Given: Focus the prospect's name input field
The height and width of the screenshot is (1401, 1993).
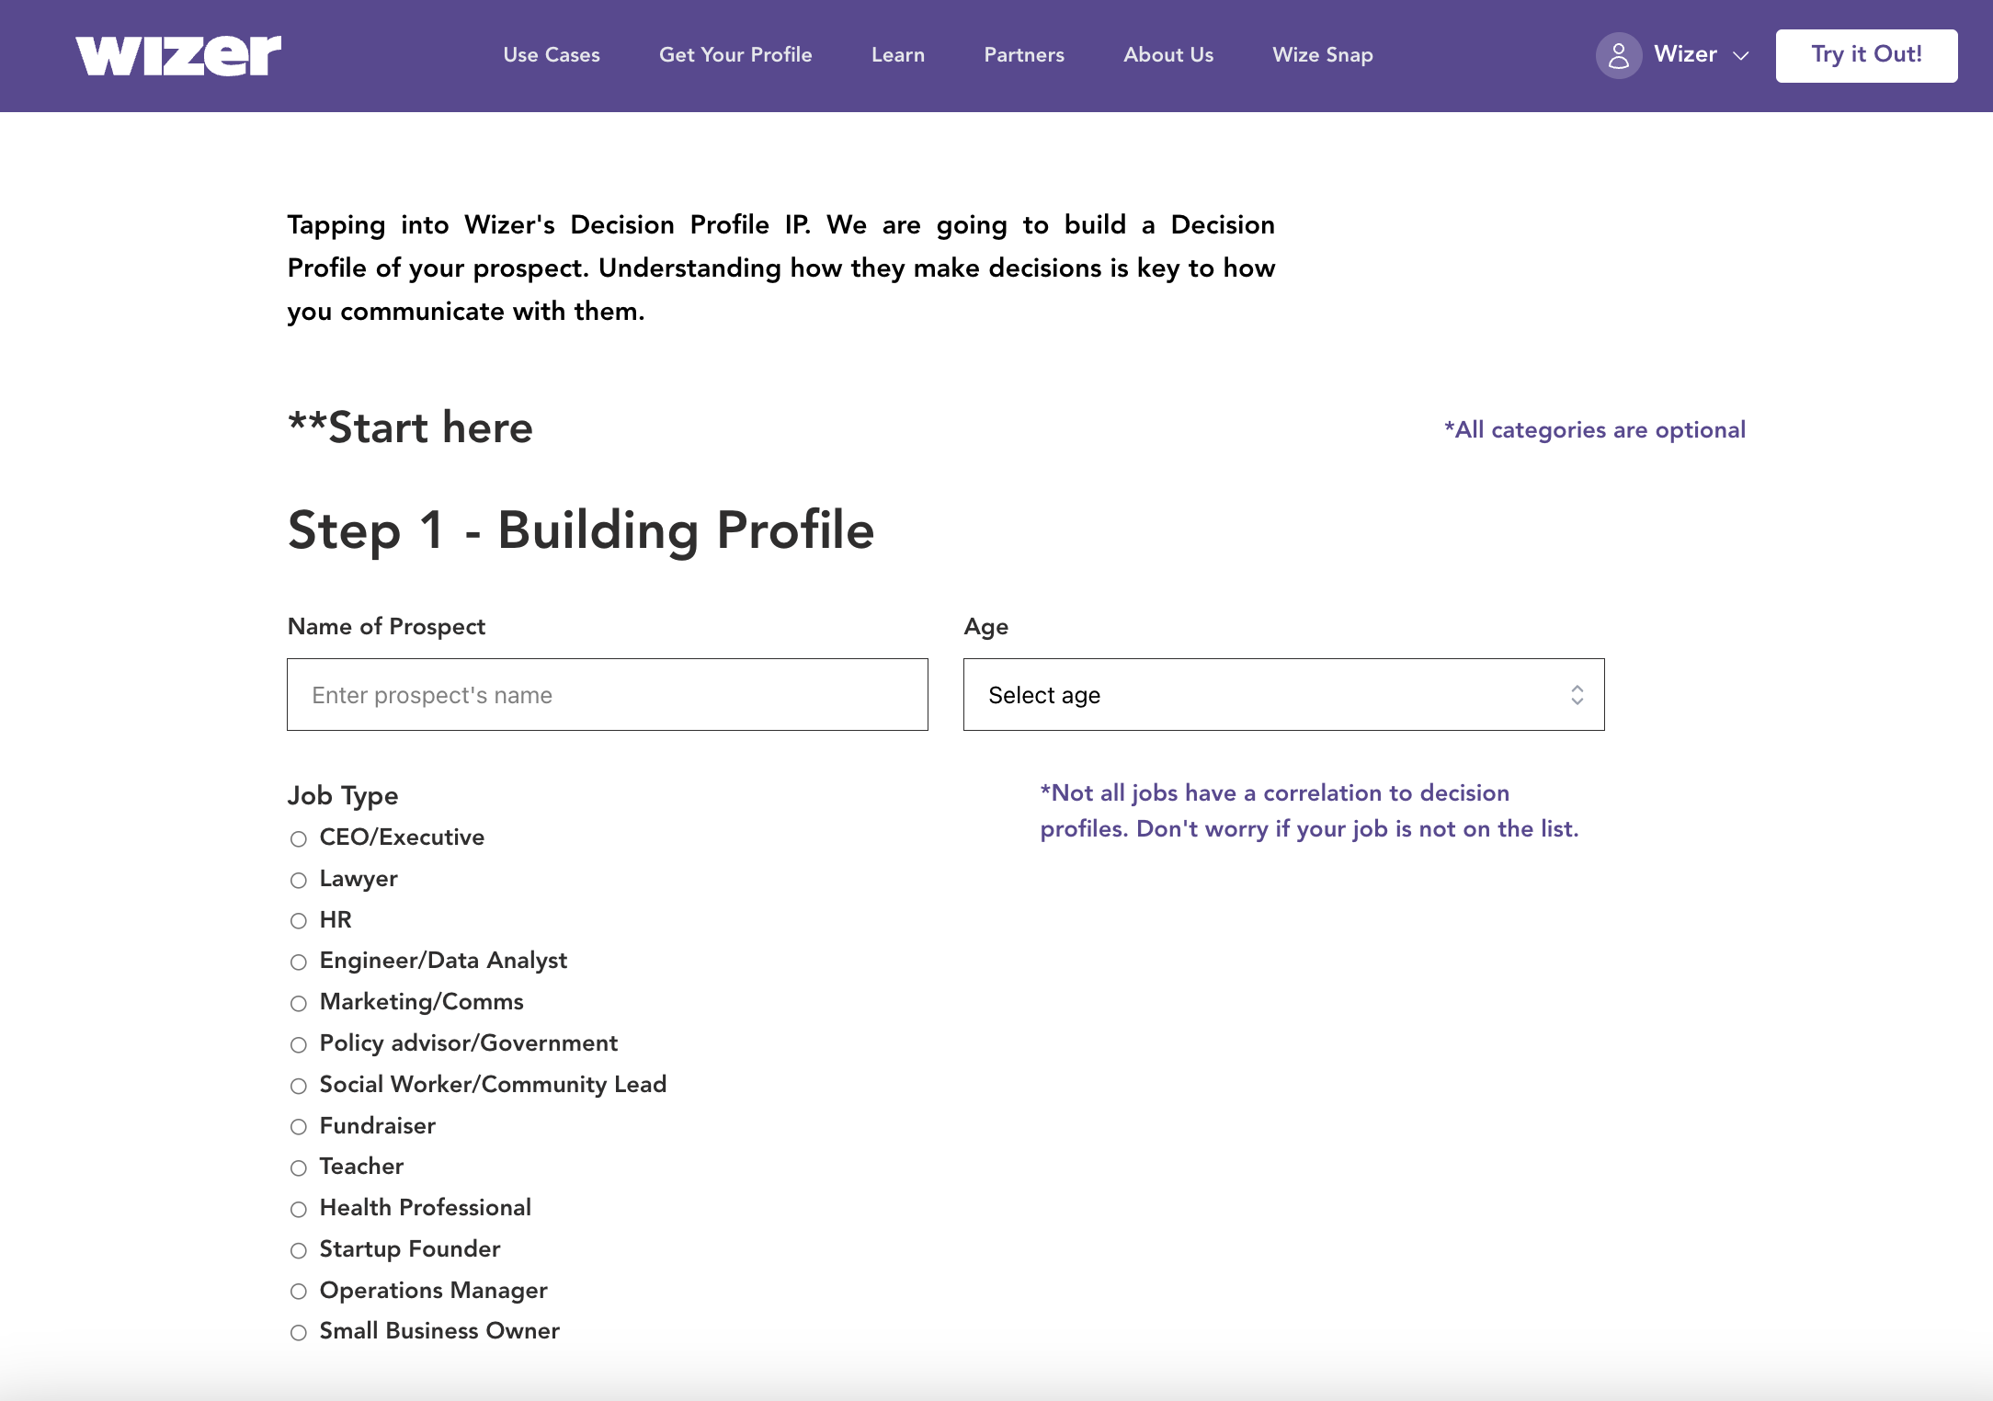Looking at the screenshot, I should [607, 695].
